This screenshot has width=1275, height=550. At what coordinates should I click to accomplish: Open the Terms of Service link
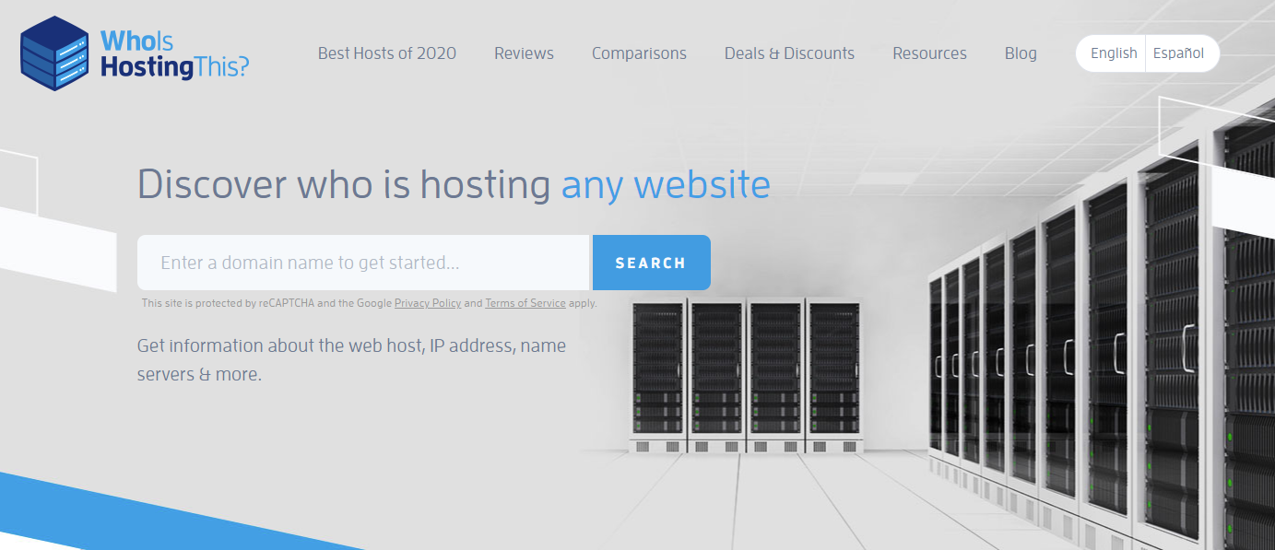[x=525, y=303]
